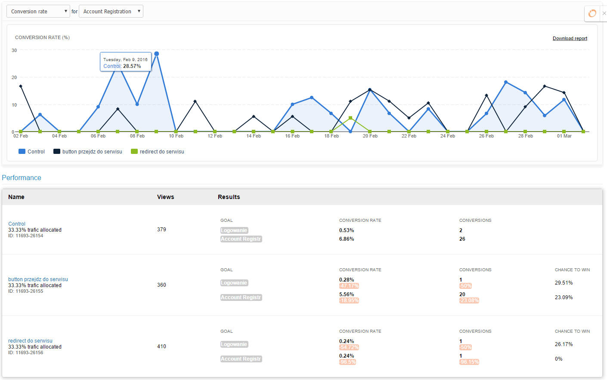Click the -96.15% conversions badge
This screenshot has width=607, height=380.
pyautogui.click(x=469, y=362)
